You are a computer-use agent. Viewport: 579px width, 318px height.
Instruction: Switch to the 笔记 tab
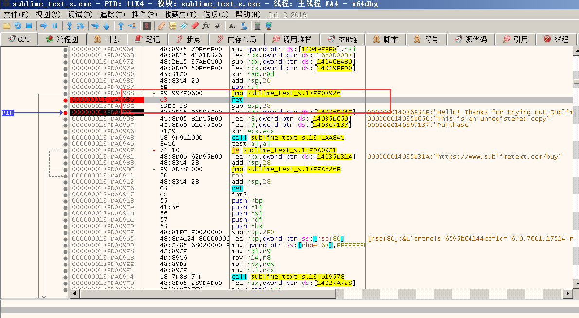pos(147,39)
